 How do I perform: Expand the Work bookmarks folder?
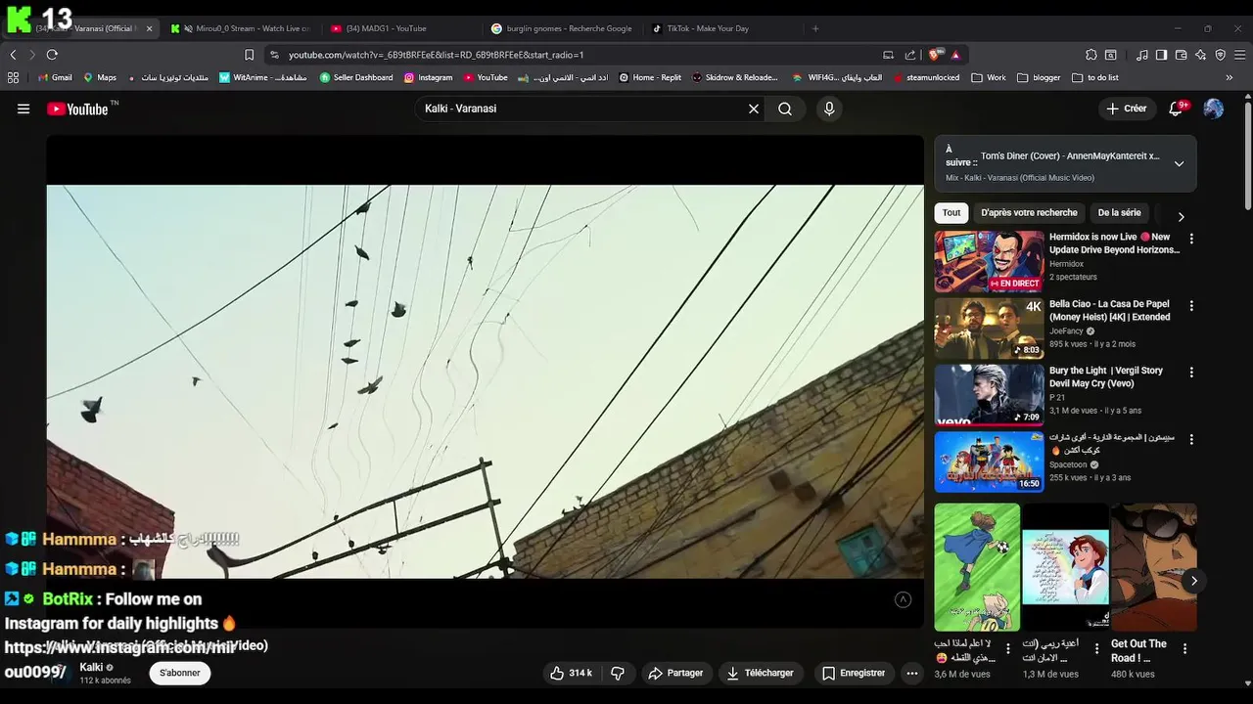989,77
